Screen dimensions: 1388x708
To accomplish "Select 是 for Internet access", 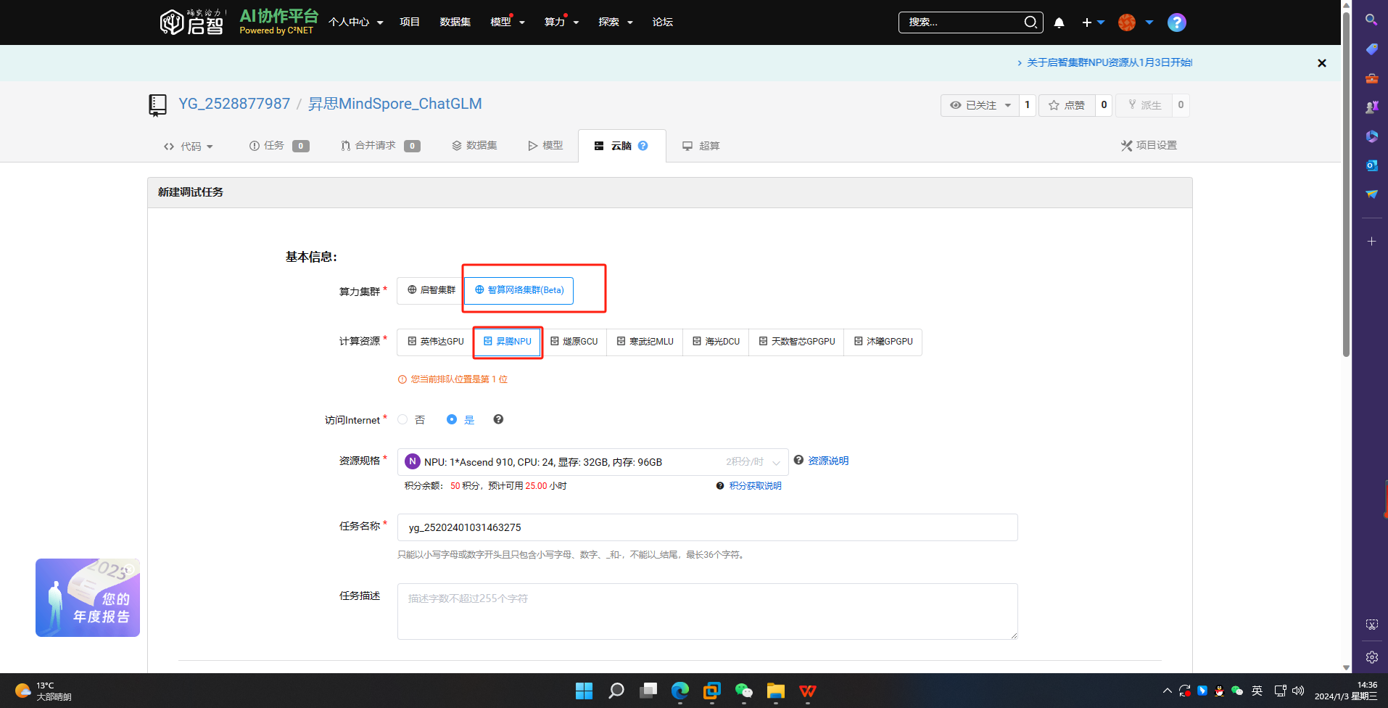I will click(452, 419).
